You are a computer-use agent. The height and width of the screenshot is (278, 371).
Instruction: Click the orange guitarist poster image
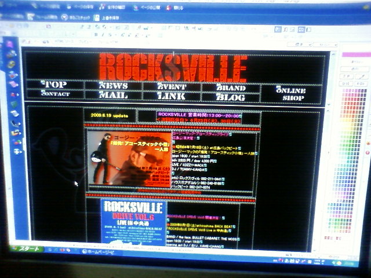pyautogui.click(x=129, y=158)
